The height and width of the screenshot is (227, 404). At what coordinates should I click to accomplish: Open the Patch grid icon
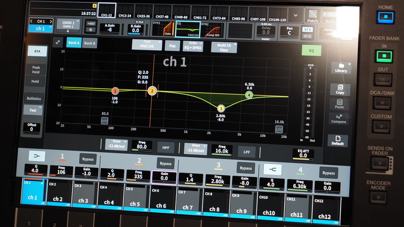tap(313, 17)
